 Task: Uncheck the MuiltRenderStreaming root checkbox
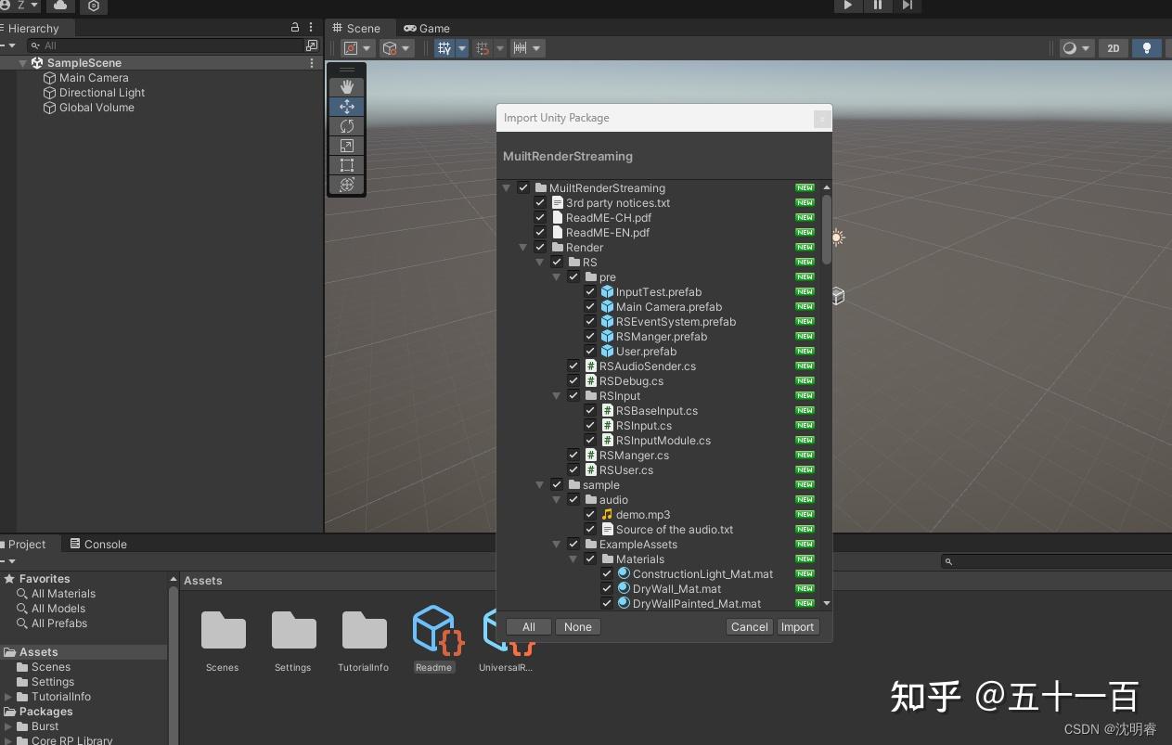coord(523,188)
